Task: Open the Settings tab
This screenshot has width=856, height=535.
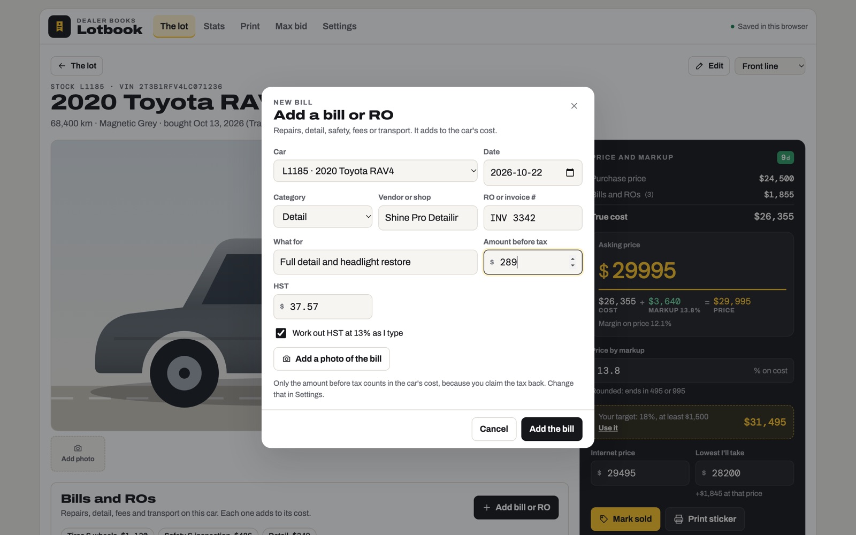Action: tap(339, 26)
